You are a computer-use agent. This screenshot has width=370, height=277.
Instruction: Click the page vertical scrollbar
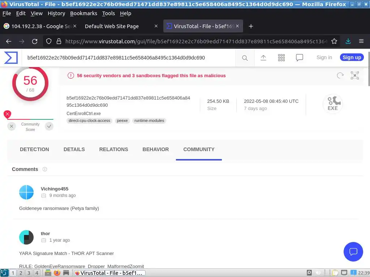tap(369, 68)
